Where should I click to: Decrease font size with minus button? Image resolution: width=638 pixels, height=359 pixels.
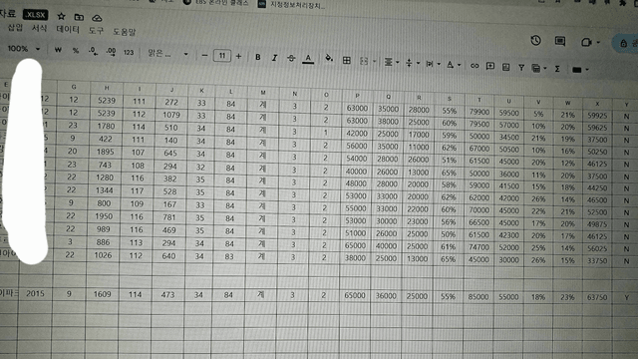coord(204,56)
